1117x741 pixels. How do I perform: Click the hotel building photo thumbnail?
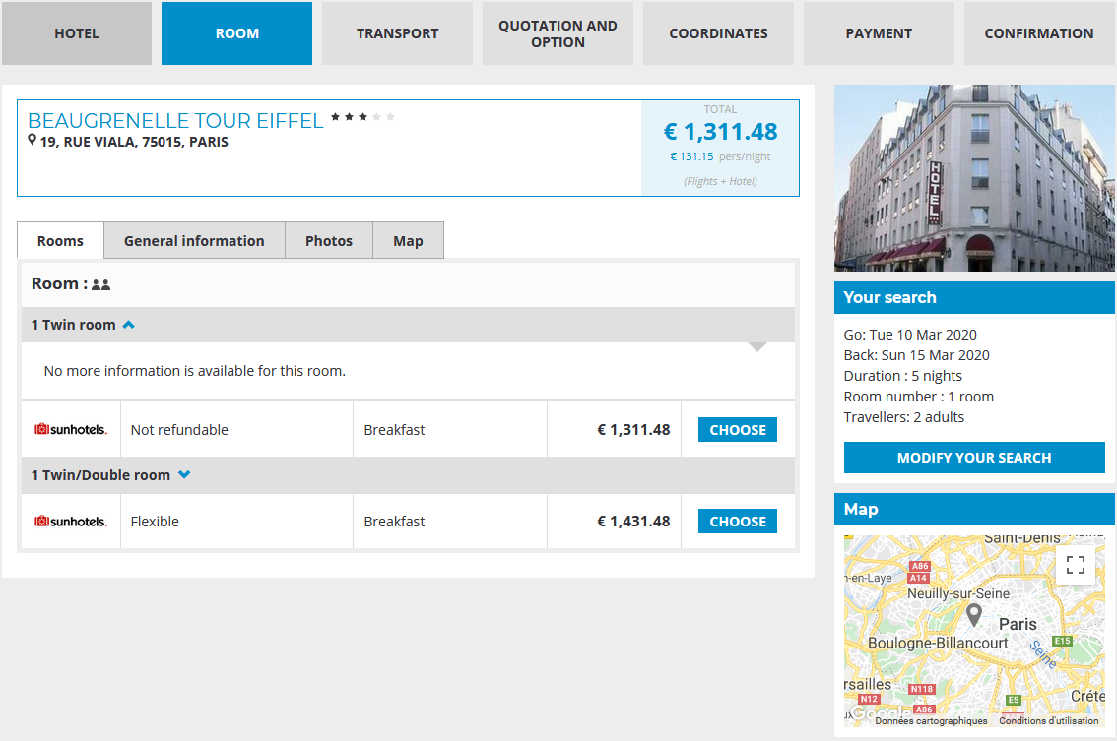coord(974,178)
